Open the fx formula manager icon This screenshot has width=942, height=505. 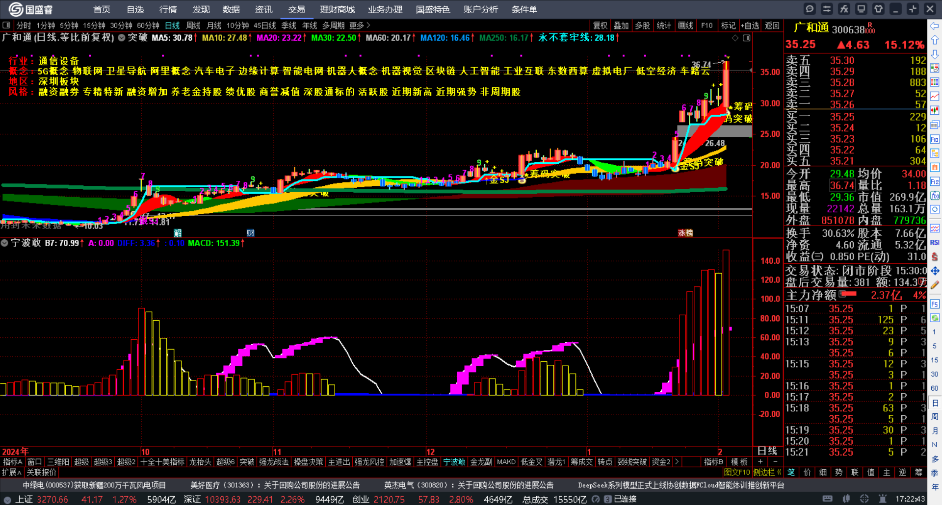click(x=844, y=9)
